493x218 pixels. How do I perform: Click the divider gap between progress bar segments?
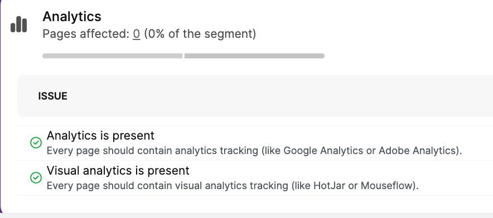pyautogui.click(x=183, y=56)
